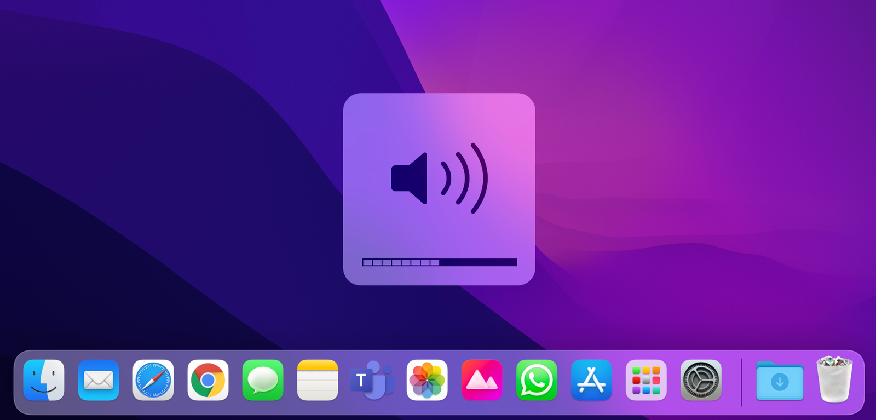
Task: Open the Messages app
Action: coord(263,380)
